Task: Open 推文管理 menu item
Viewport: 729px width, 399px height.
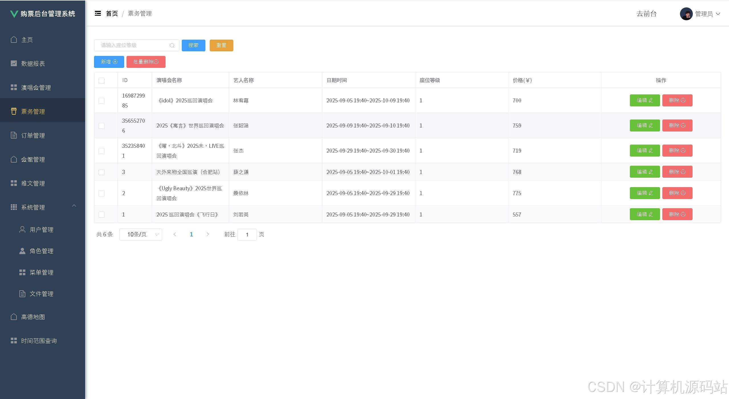Action: (x=43, y=183)
